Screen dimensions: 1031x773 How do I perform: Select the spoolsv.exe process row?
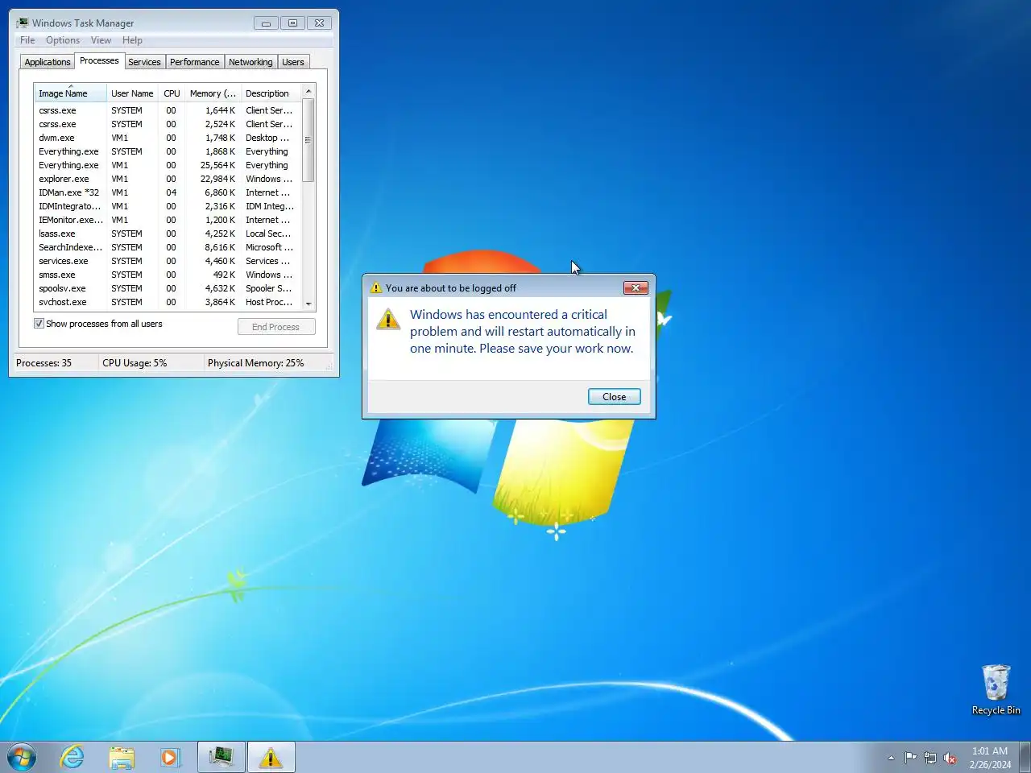click(x=168, y=288)
